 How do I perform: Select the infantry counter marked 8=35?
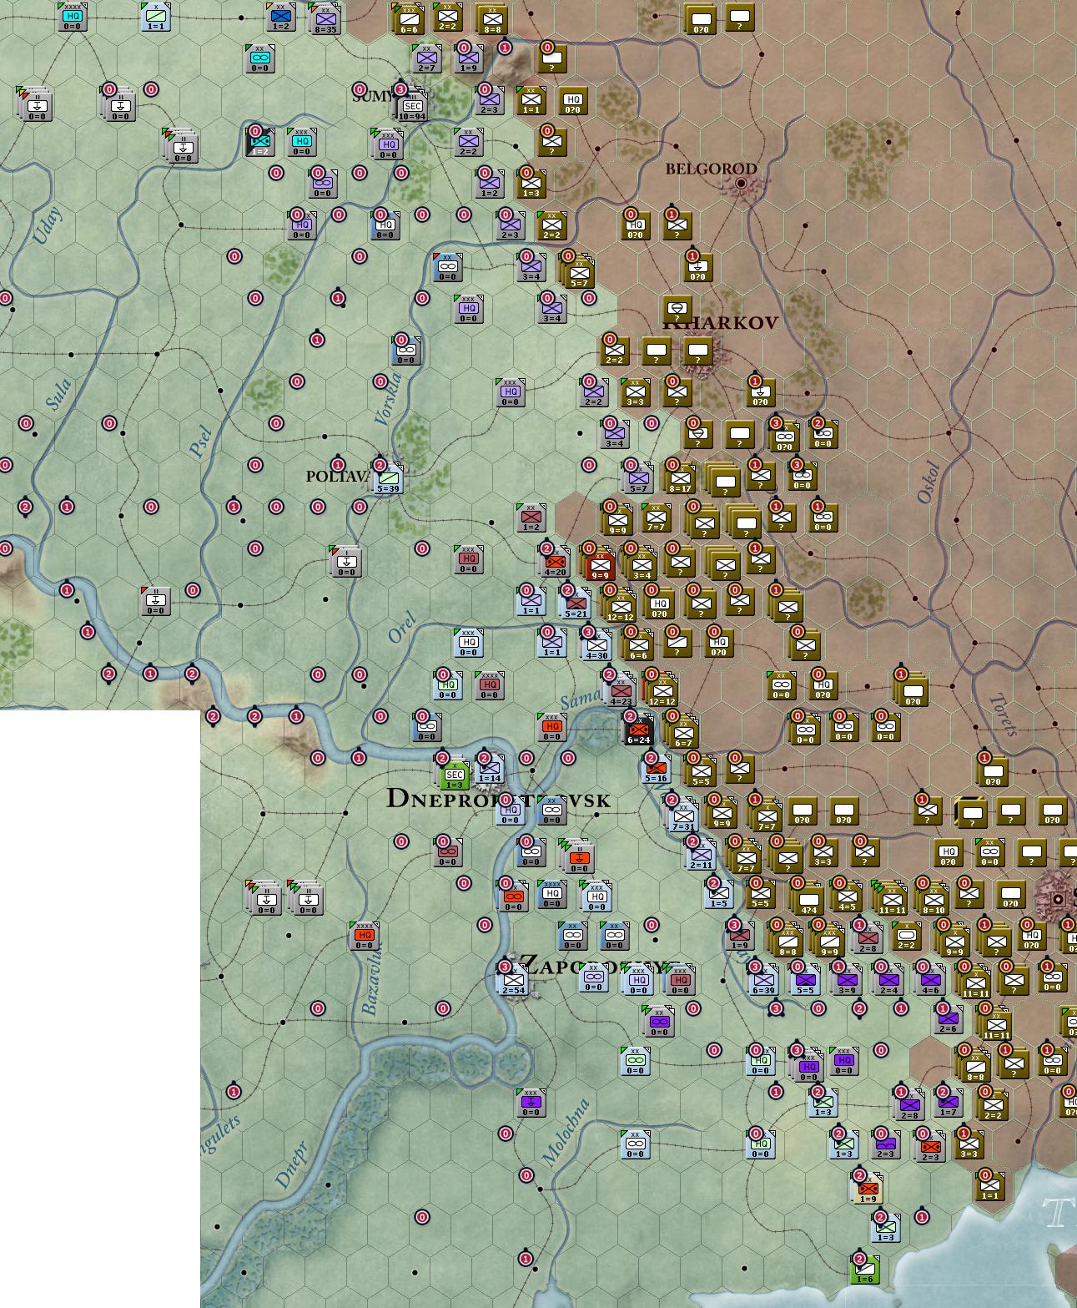[x=326, y=18]
